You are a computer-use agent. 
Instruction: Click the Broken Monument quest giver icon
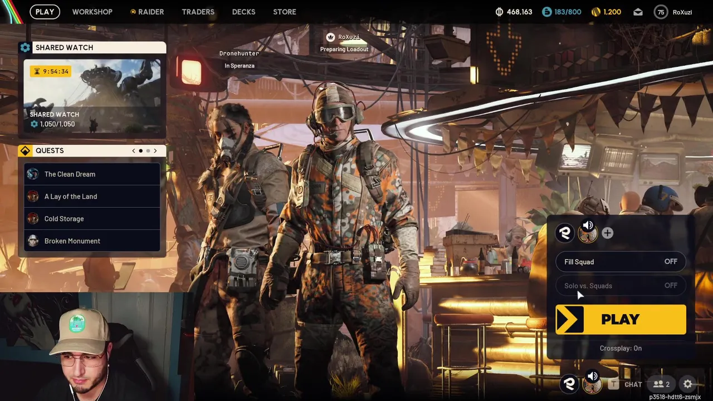[x=33, y=241]
